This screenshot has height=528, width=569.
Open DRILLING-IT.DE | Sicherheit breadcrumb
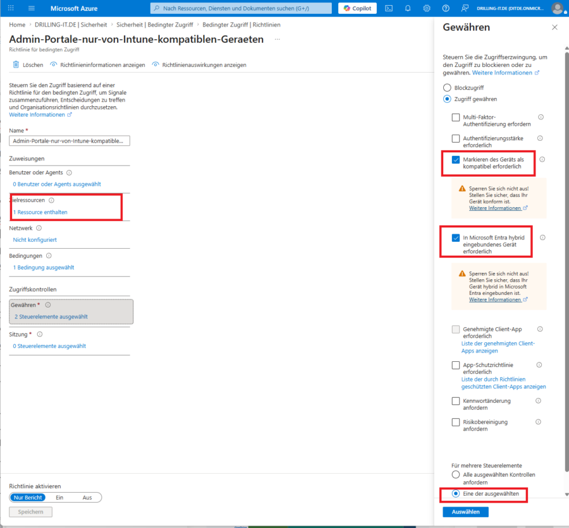71,25
